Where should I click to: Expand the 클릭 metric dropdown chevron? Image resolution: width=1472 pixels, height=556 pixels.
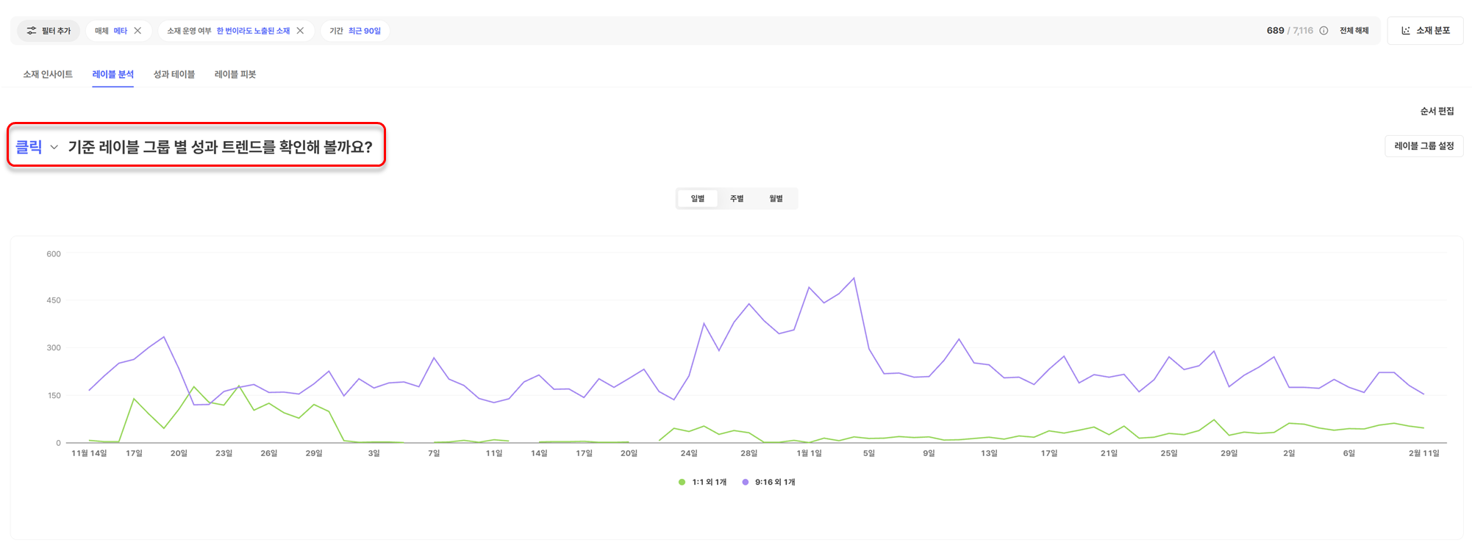54,148
